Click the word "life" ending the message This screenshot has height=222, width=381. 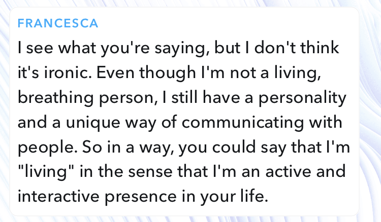click(256, 194)
